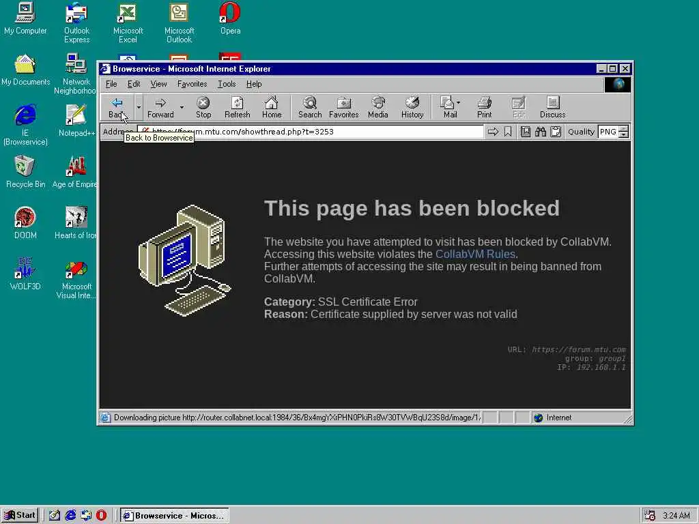The height and width of the screenshot is (524, 699).
Task: Select the Microsoft Visual InterDev desktop shortcut
Action: [x=76, y=278]
